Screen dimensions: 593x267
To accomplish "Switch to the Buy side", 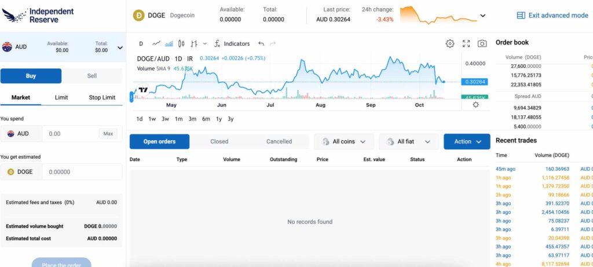I will click(31, 76).
